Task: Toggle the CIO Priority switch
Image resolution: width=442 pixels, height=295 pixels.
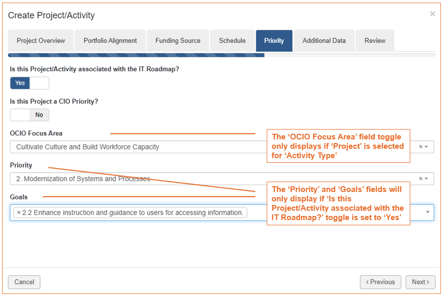Action: coord(30,115)
